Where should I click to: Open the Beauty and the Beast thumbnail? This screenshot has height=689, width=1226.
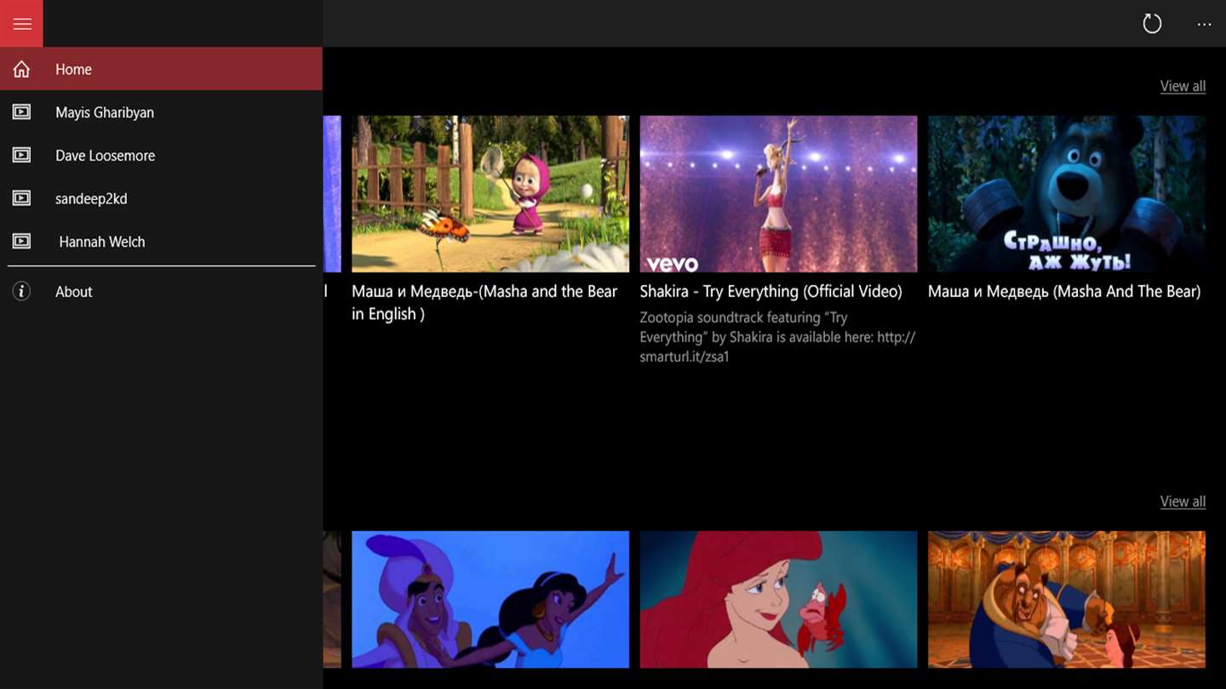[1067, 600]
